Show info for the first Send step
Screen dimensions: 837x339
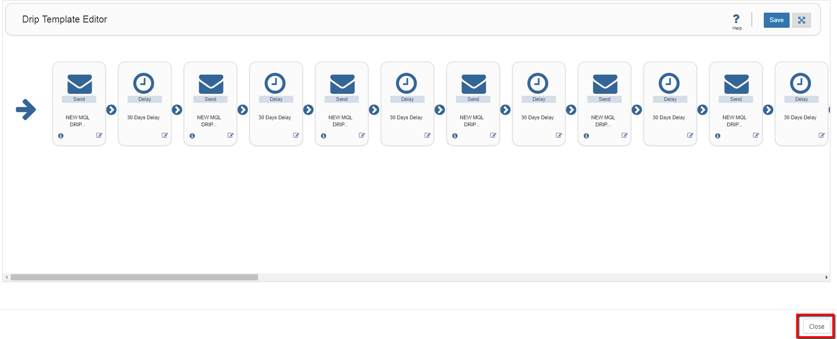61,136
